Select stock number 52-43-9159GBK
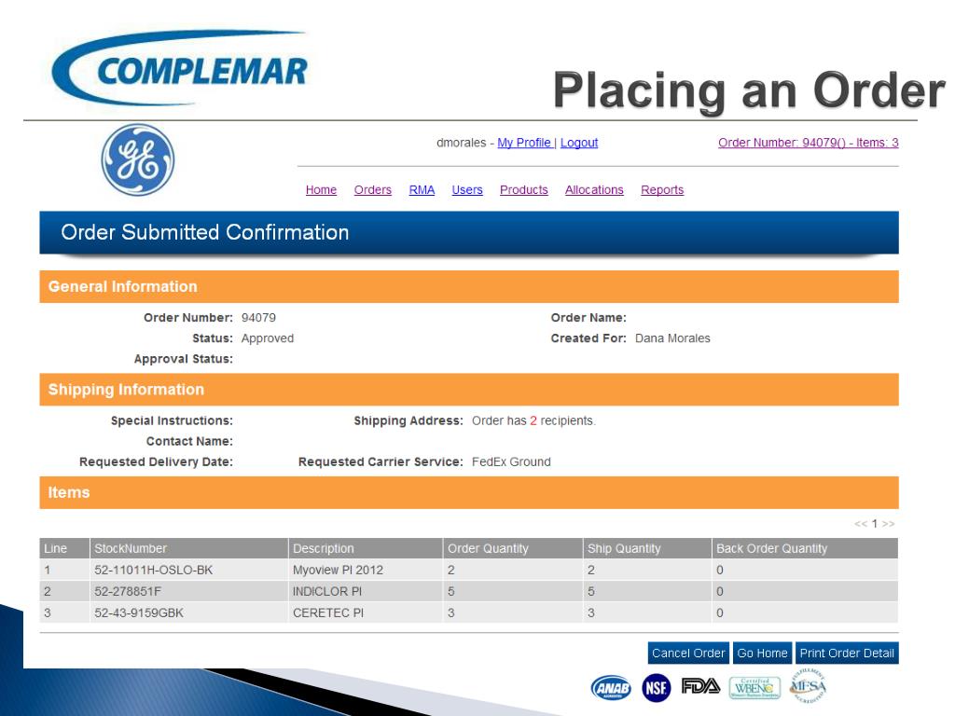 pyautogui.click(x=139, y=613)
